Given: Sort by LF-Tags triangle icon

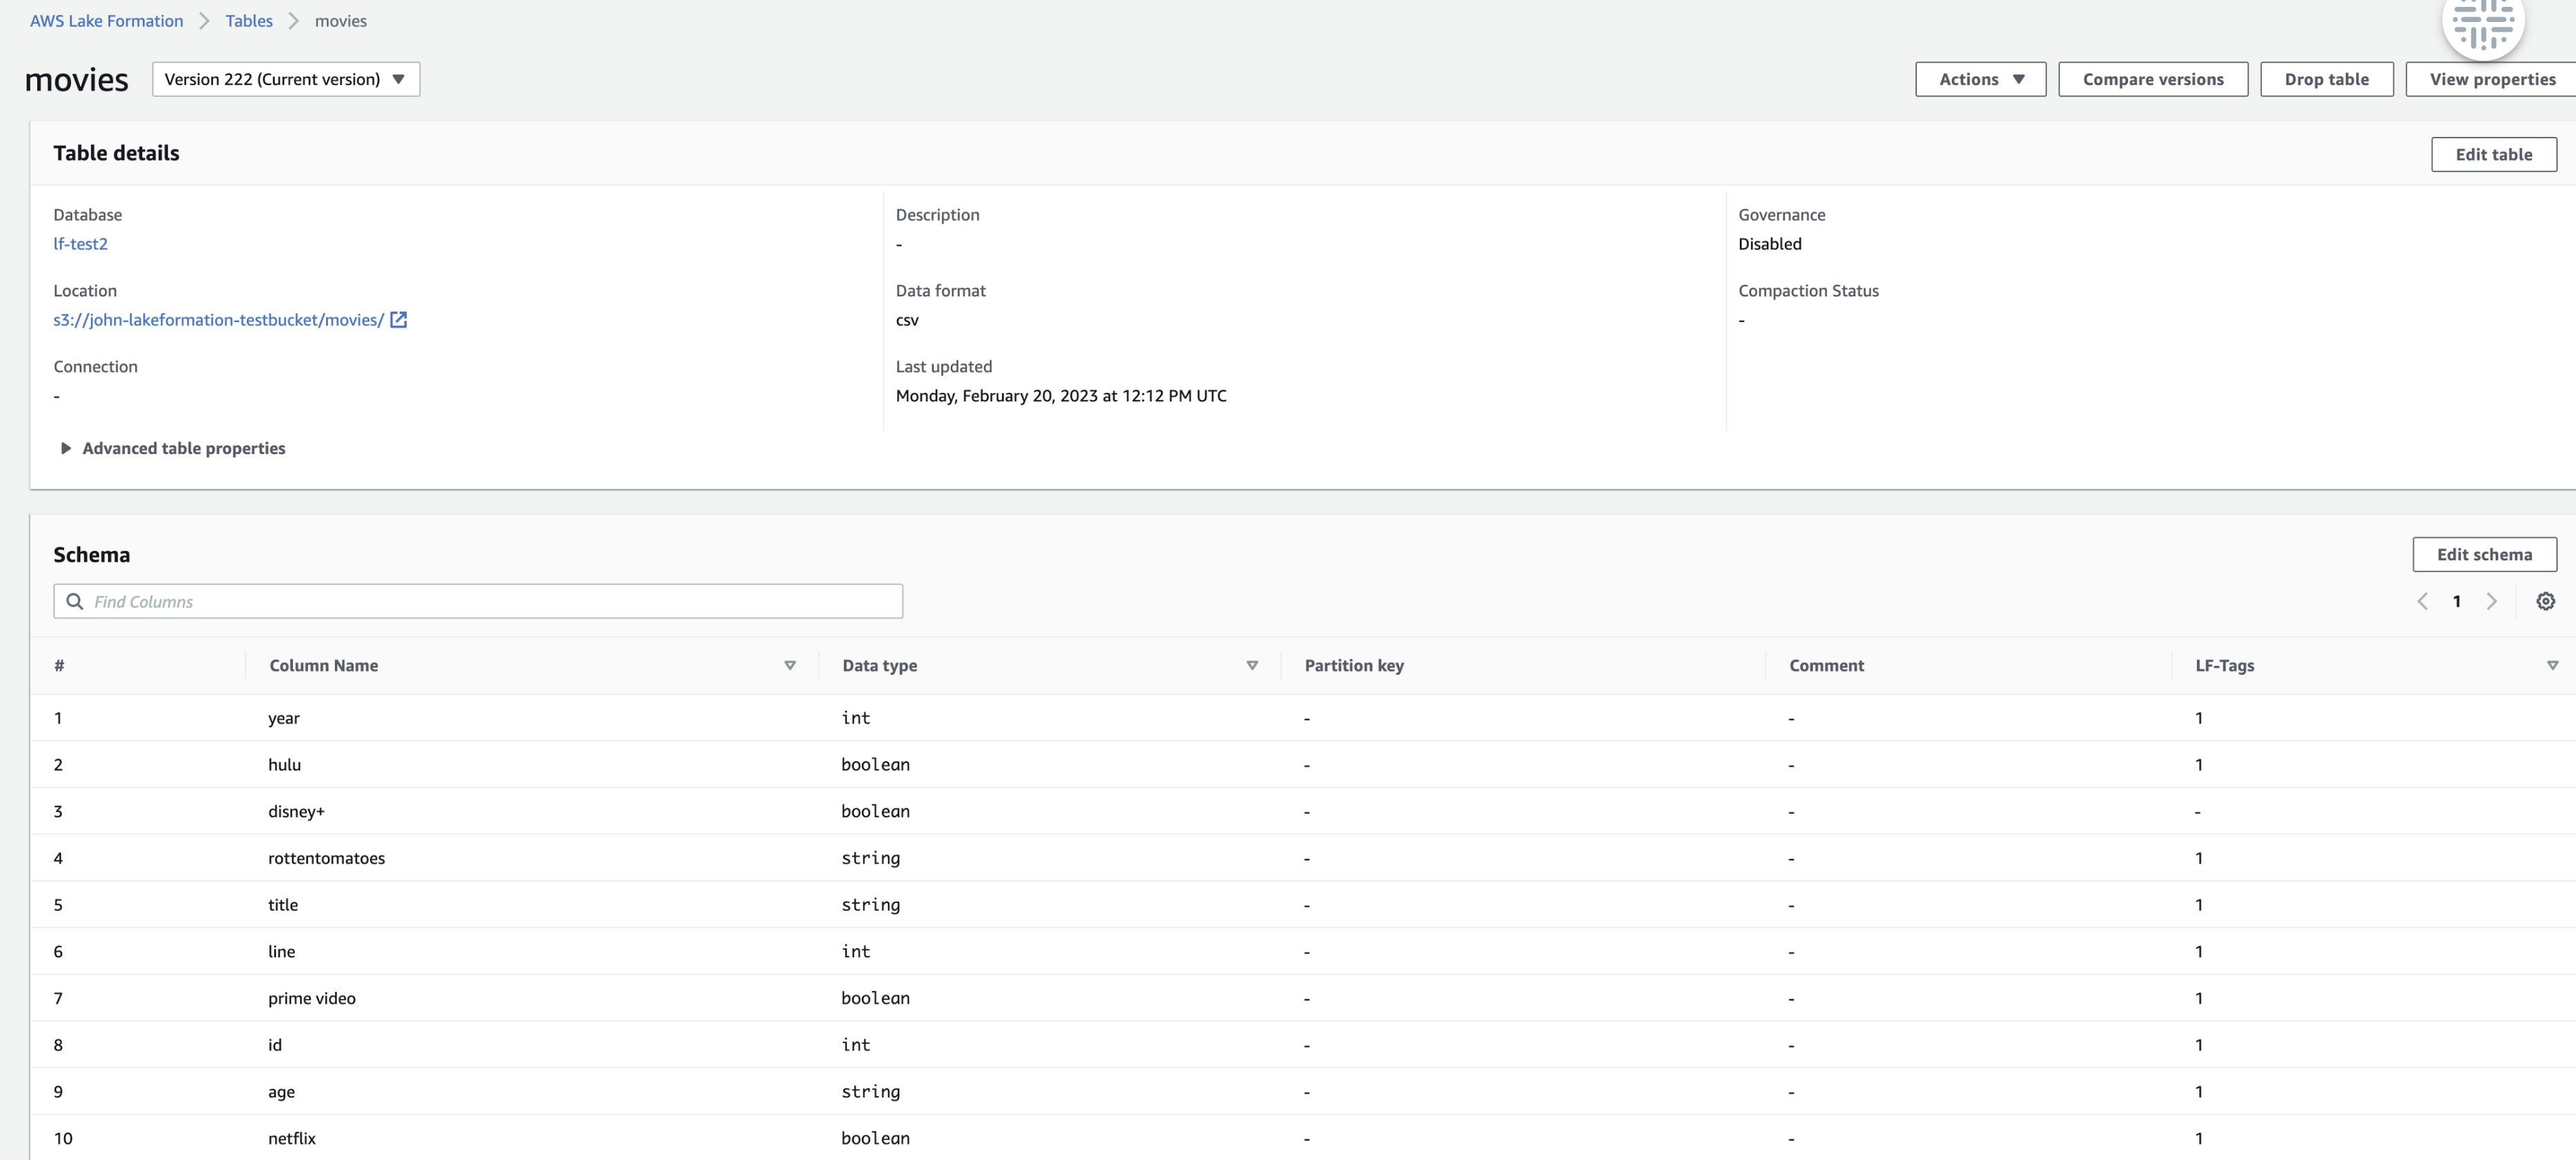Looking at the screenshot, I should 2552,666.
